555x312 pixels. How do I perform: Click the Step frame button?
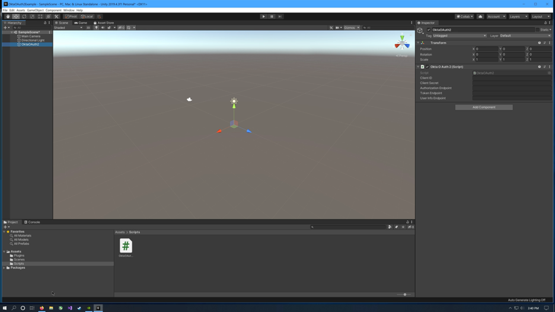click(x=280, y=17)
